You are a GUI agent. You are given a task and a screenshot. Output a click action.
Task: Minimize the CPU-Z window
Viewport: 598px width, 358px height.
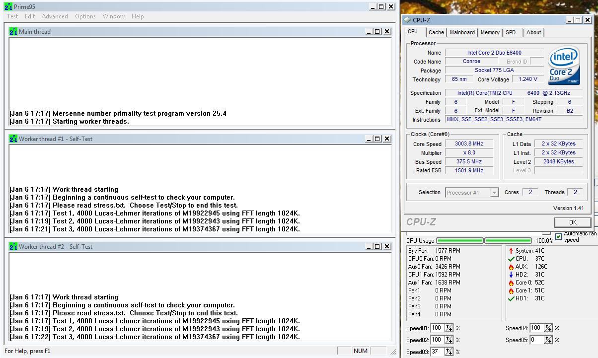[569, 20]
